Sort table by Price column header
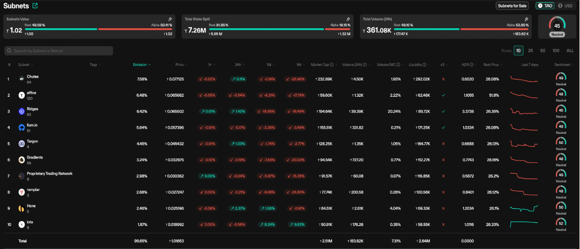The image size is (580, 249). [x=179, y=65]
